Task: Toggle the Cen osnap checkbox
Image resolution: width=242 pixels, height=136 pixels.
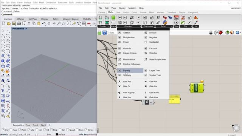Action: (37, 130)
